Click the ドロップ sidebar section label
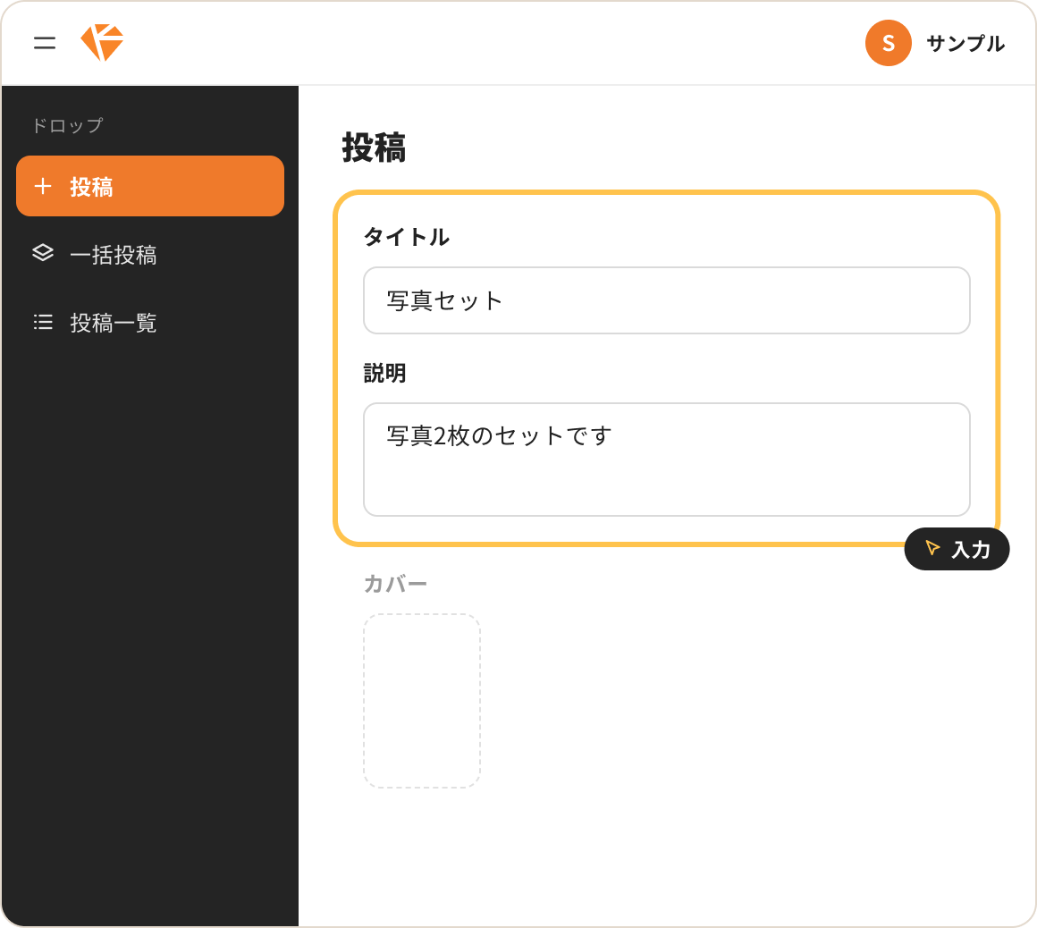Screen dimensions: 1037x928 [67, 125]
